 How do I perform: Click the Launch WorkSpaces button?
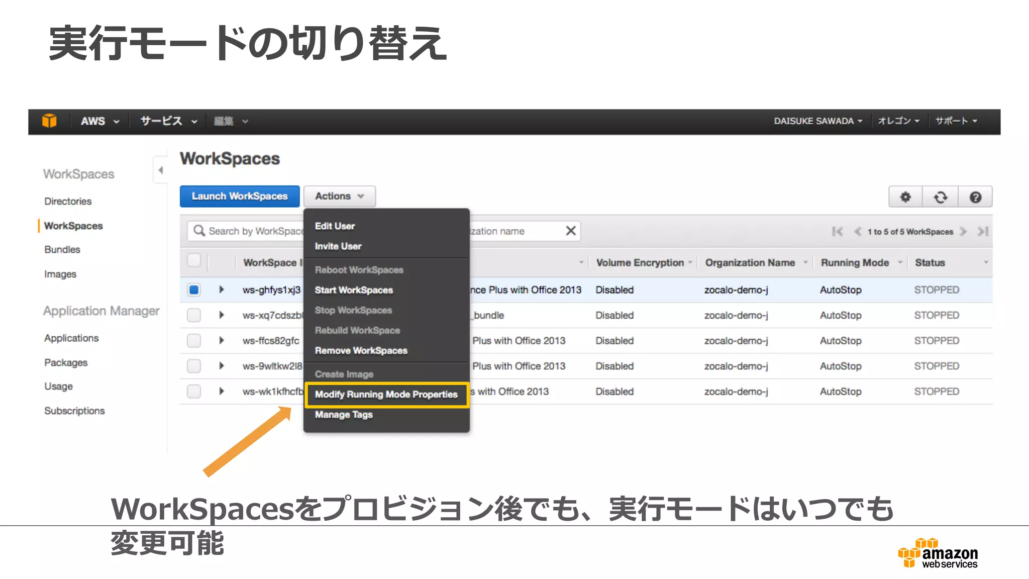240,197
